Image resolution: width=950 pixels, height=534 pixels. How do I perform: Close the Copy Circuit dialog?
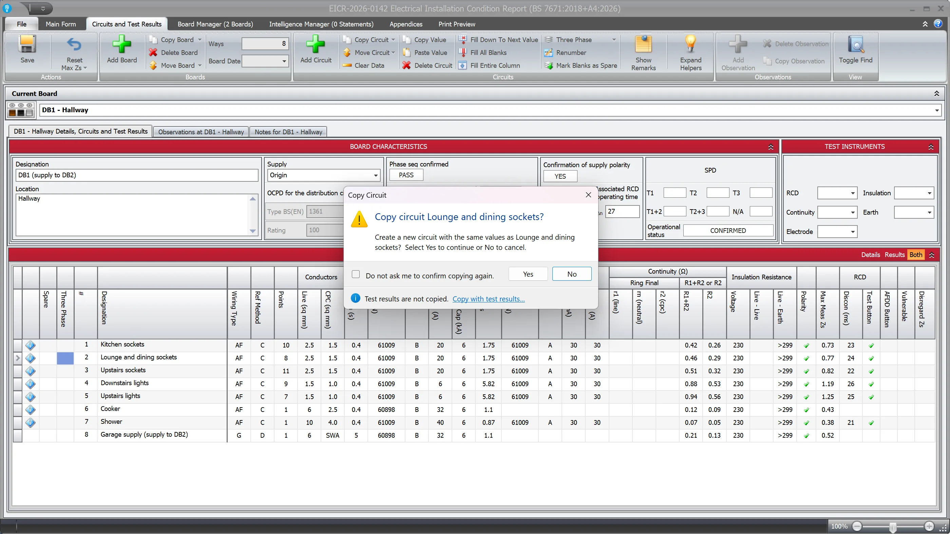[588, 195]
